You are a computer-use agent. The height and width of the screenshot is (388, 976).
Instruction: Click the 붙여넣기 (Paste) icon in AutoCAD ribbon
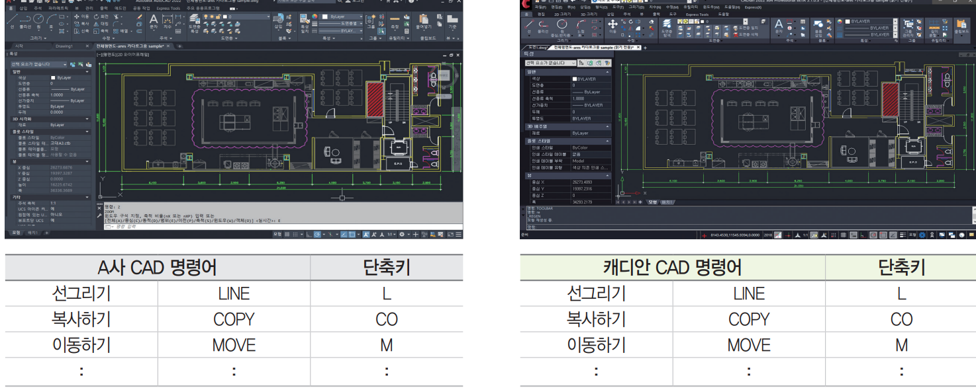(x=424, y=22)
